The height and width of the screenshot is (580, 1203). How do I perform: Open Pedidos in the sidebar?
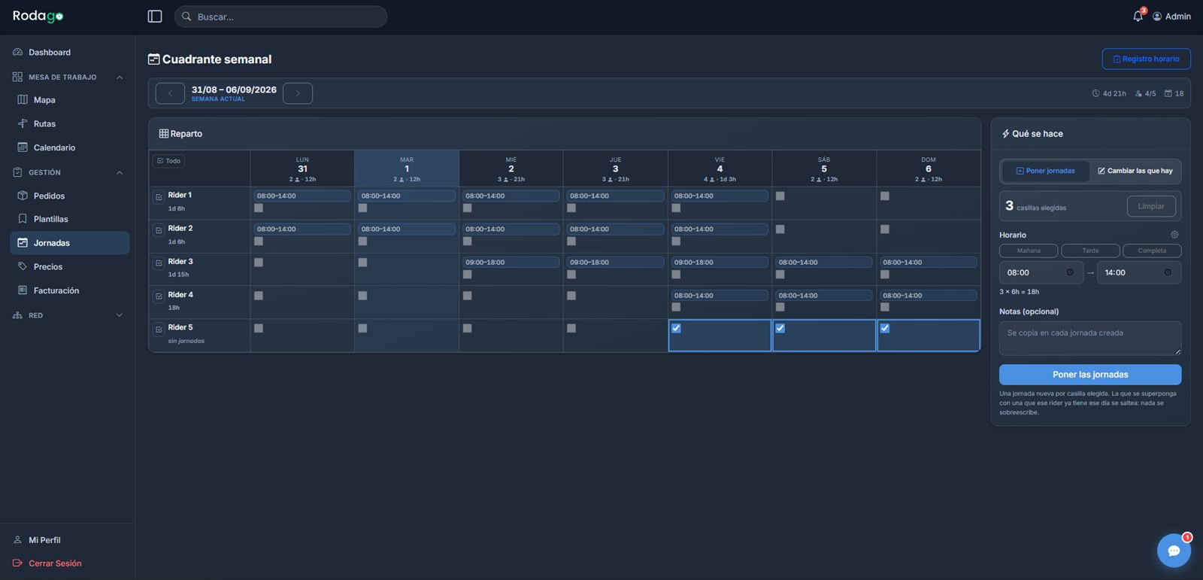[70, 196]
